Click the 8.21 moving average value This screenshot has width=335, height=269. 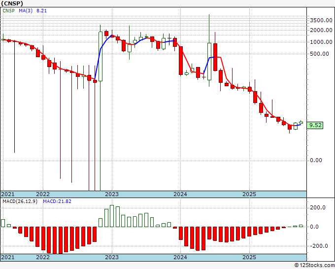click(x=41, y=11)
